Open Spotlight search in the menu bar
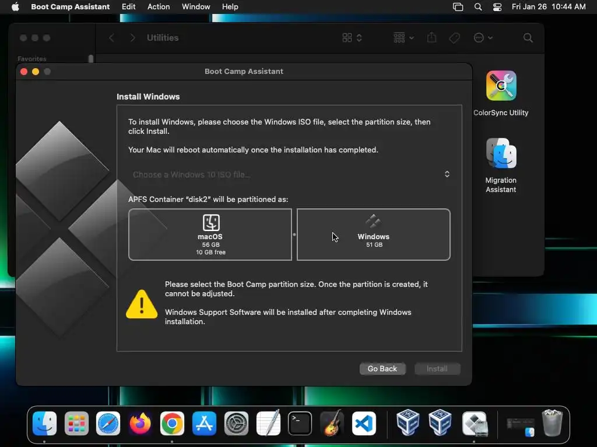Screen dimensions: 597x447 478,7
